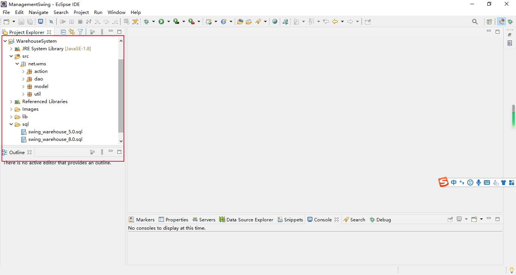Switch to the Snippets tab
The image size is (516, 275).
(x=290, y=219)
